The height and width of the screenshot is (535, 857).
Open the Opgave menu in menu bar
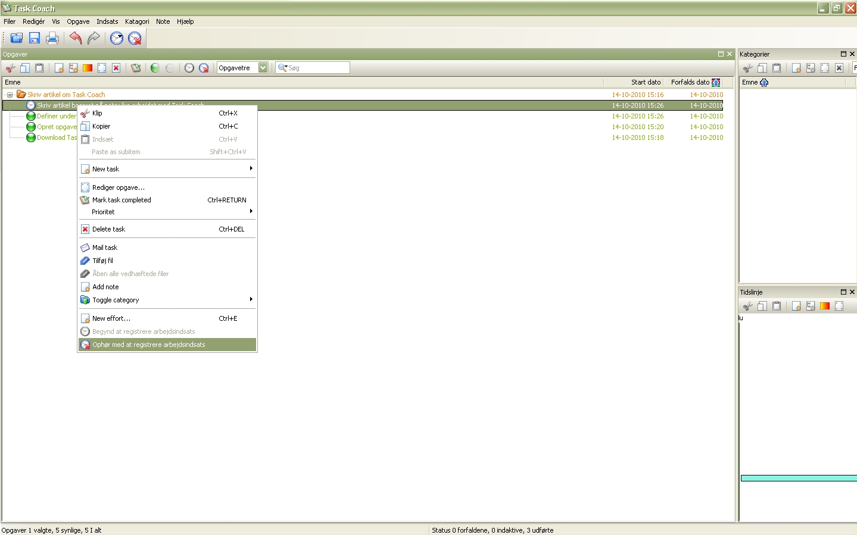coord(78,21)
